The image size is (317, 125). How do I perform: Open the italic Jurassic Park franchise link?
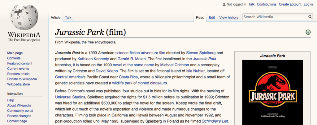coord(205,59)
